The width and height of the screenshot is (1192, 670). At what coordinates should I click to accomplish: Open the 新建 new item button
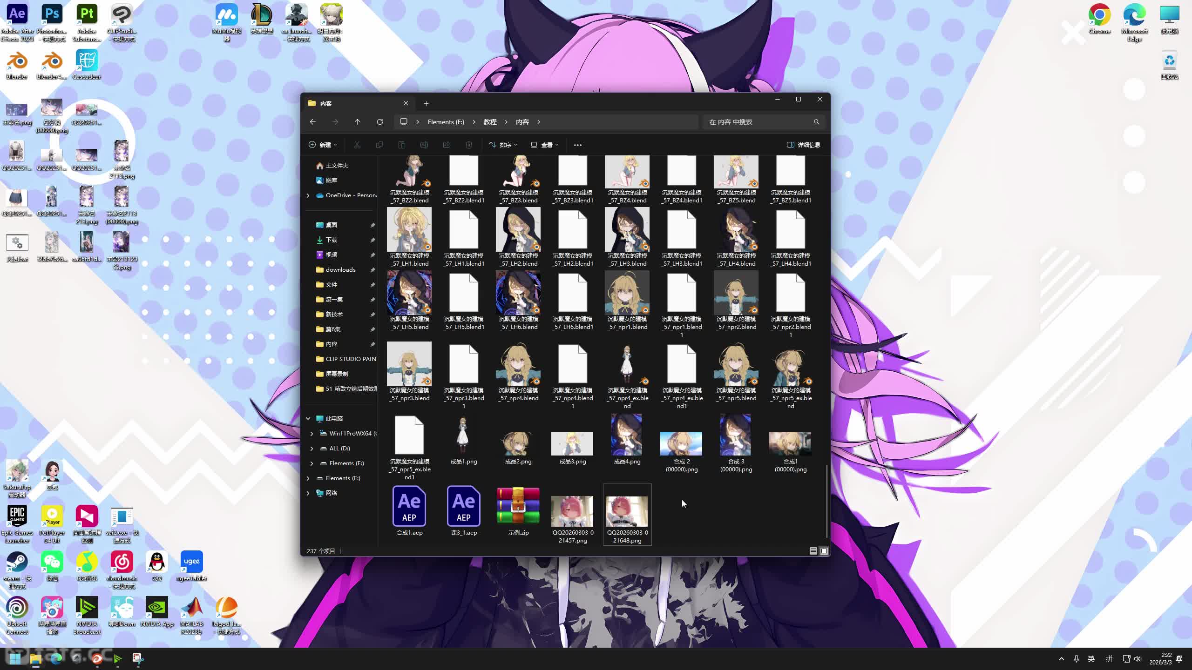pyautogui.click(x=322, y=145)
